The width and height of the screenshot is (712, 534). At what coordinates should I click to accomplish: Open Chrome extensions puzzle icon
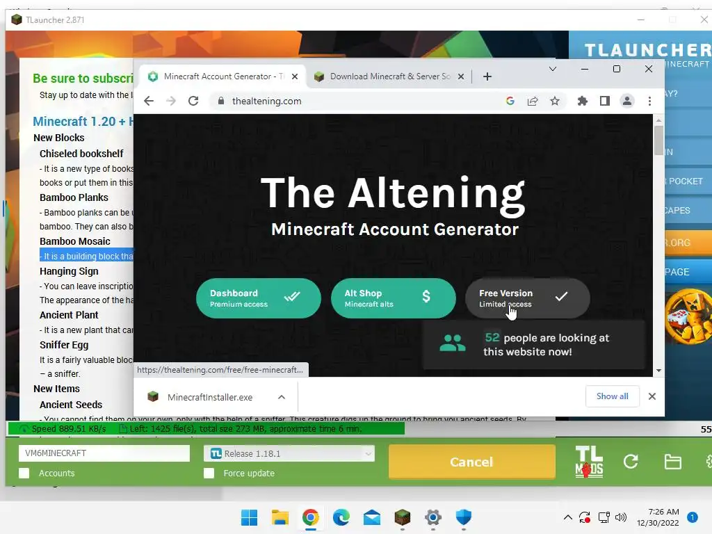(x=582, y=101)
